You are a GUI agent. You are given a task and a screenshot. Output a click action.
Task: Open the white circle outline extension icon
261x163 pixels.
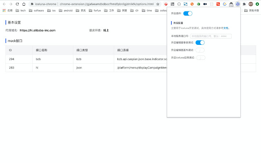[x=179, y=4]
